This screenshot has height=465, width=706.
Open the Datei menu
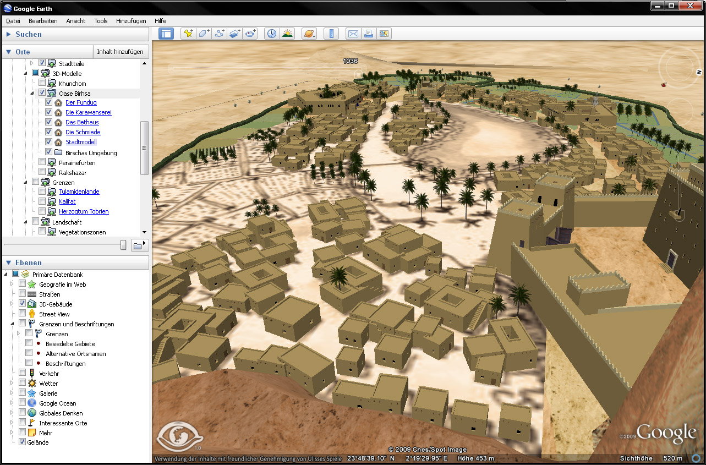(13, 21)
